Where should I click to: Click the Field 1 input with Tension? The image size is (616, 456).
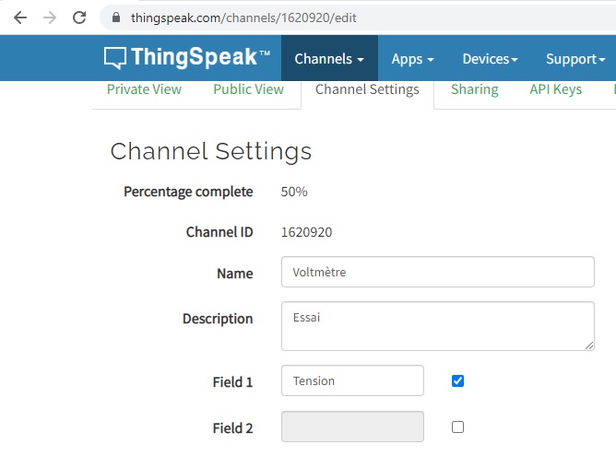coord(352,380)
